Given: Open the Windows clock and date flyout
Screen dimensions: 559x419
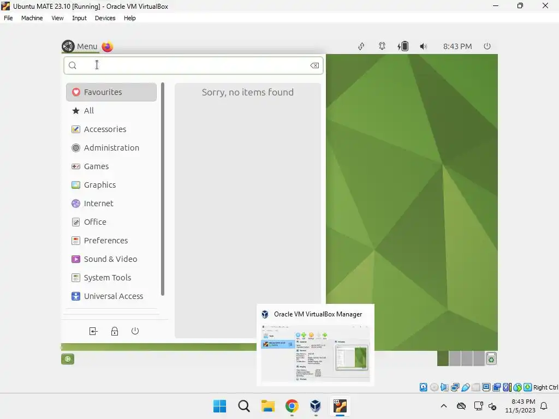Looking at the screenshot, I should tap(520, 406).
